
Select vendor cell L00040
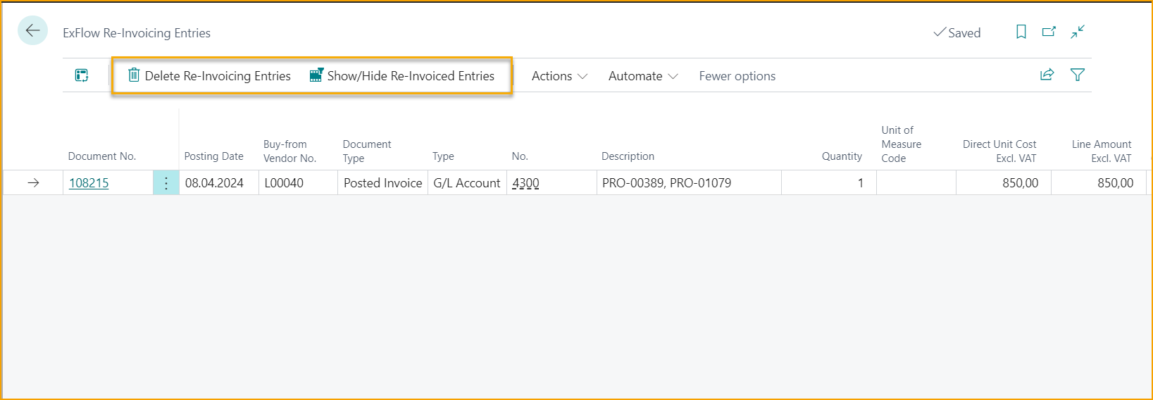coord(298,183)
